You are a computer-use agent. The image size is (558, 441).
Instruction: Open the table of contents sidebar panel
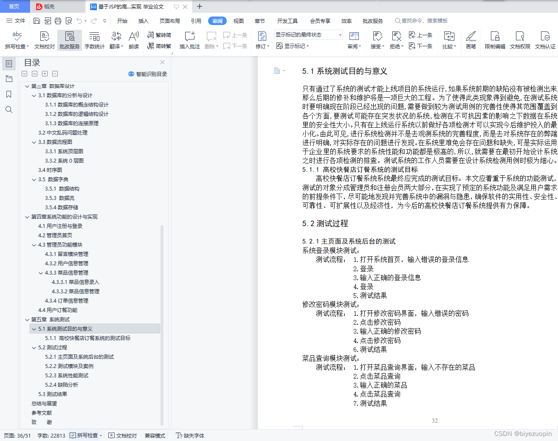click(x=8, y=64)
